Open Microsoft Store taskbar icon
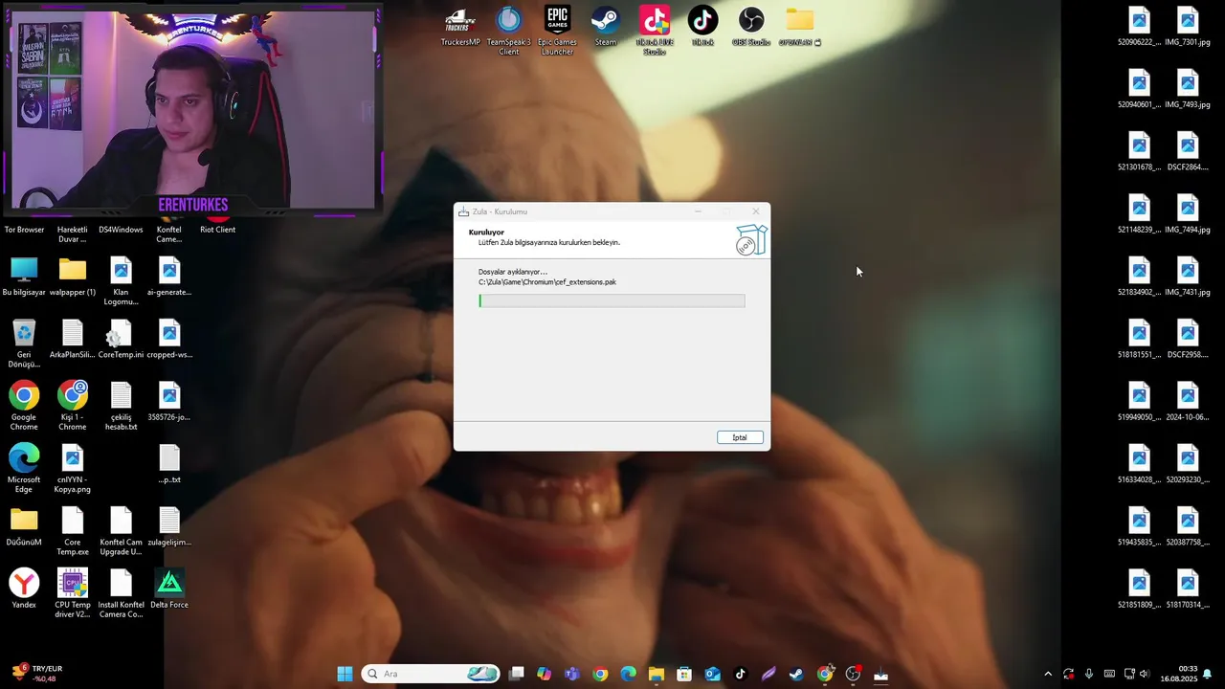 click(x=684, y=674)
